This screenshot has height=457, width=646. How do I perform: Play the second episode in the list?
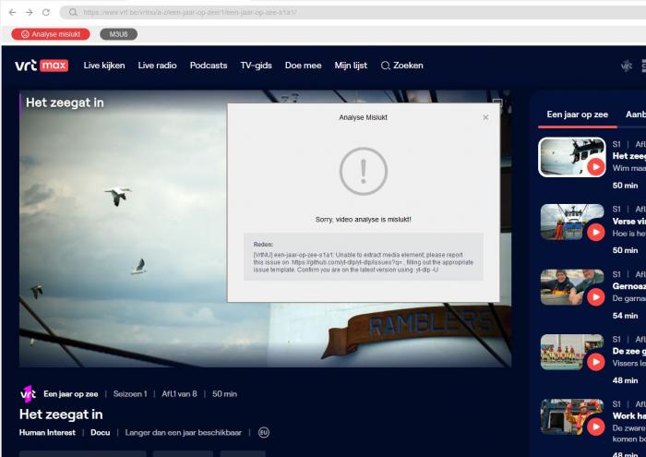pyautogui.click(x=595, y=232)
